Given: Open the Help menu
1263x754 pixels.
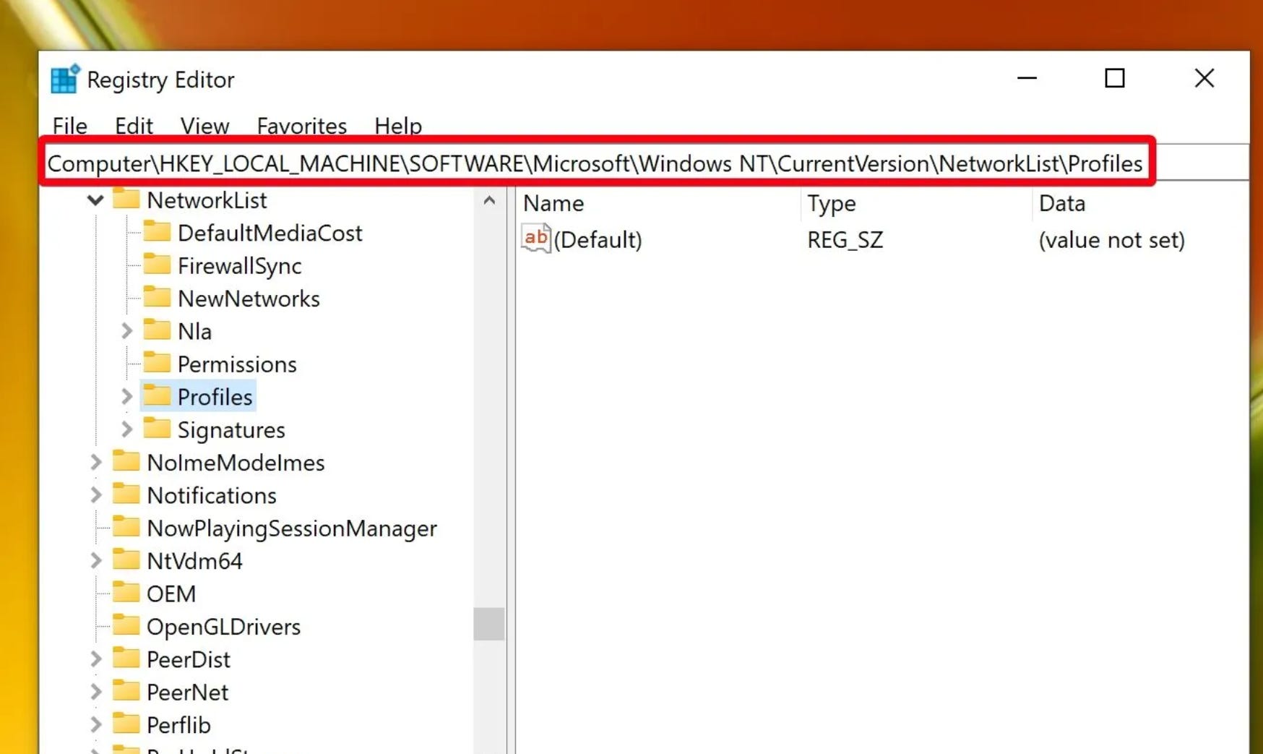Looking at the screenshot, I should pyautogui.click(x=397, y=126).
